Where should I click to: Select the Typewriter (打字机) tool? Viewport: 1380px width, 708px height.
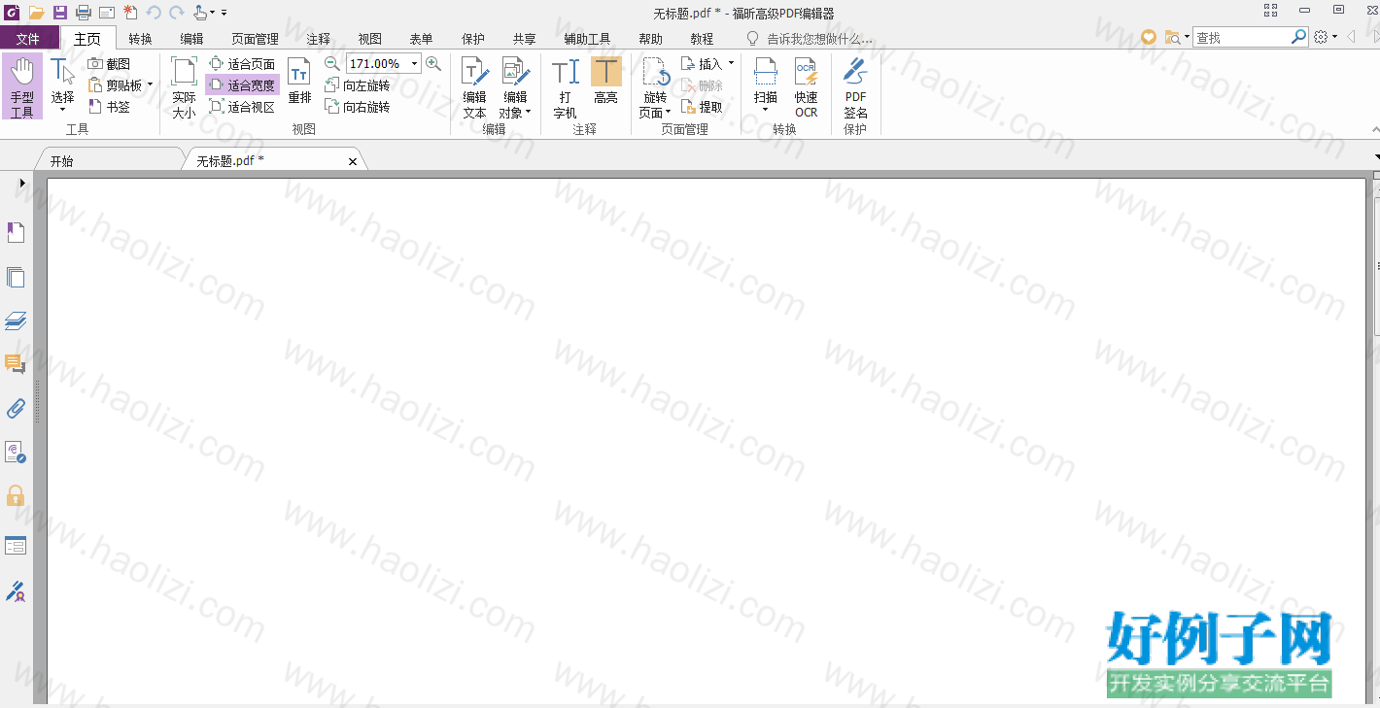coord(566,87)
